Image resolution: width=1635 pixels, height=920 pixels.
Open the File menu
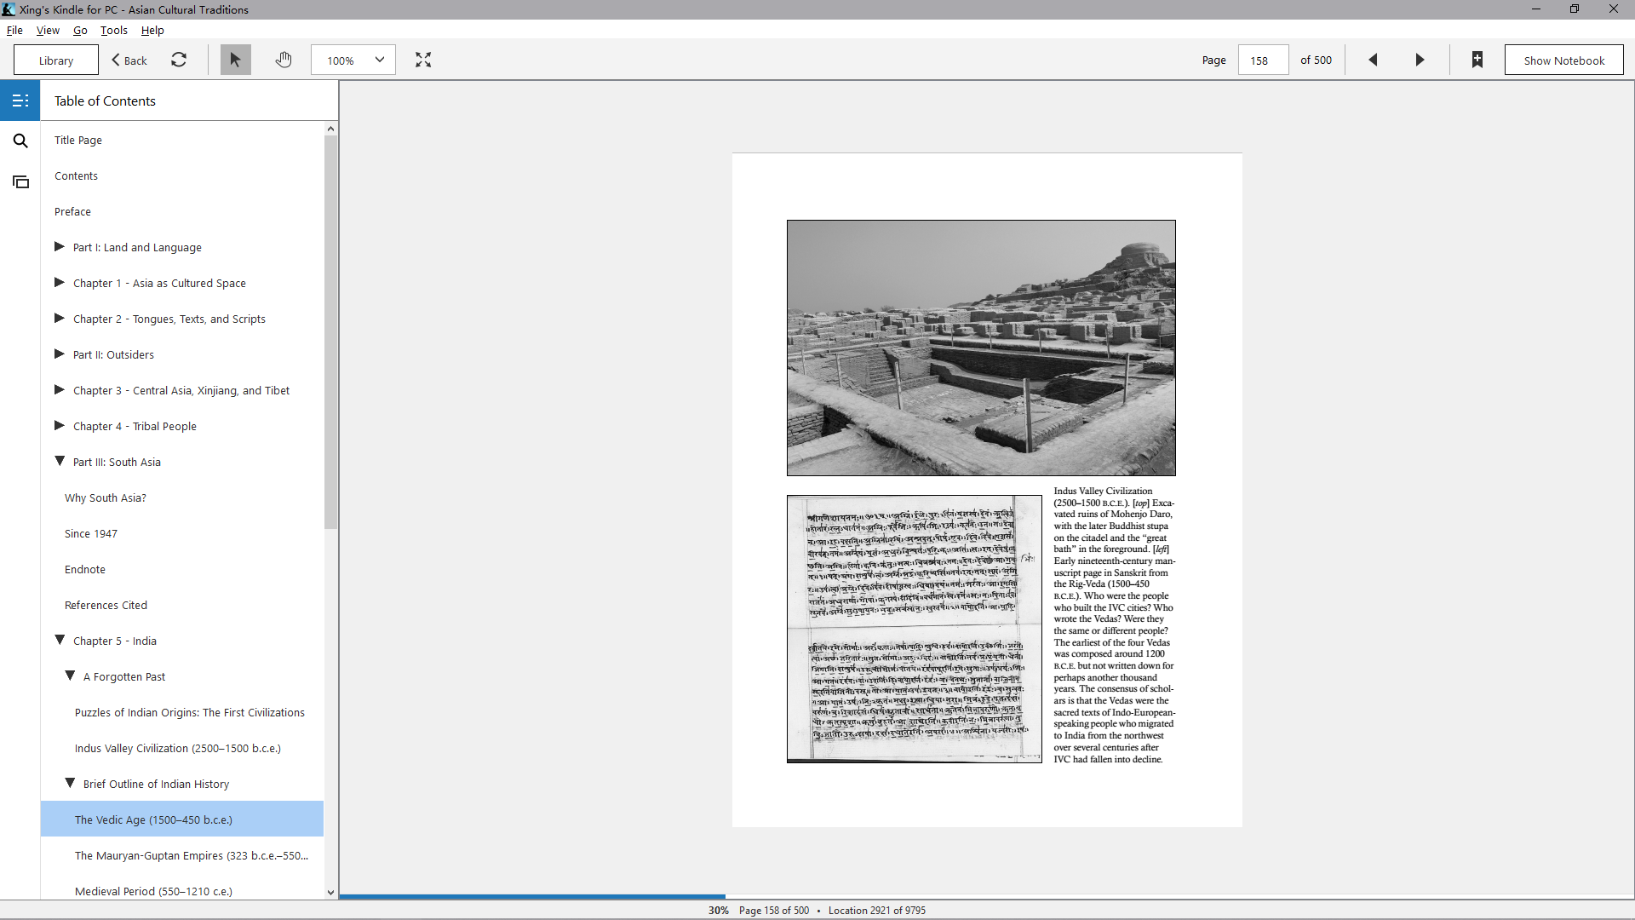click(x=14, y=30)
